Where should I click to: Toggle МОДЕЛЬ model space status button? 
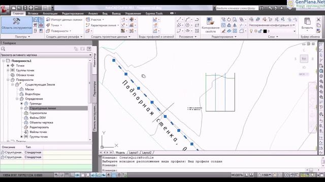pos(237,175)
